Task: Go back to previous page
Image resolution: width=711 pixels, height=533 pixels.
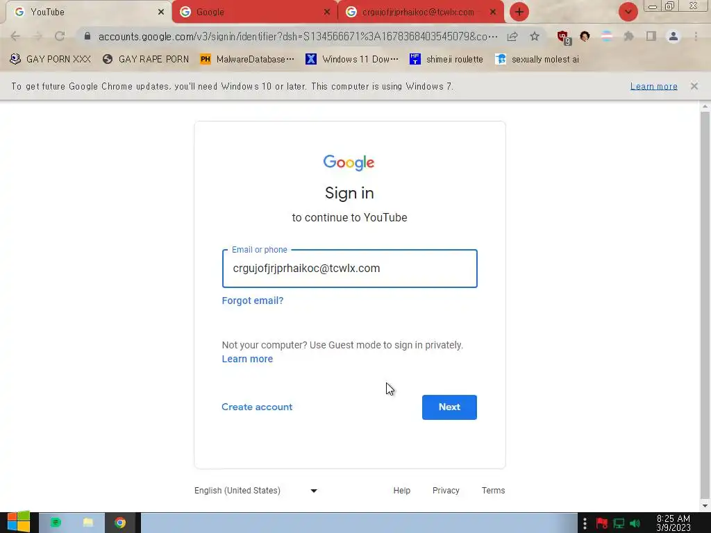Action: coord(15,36)
